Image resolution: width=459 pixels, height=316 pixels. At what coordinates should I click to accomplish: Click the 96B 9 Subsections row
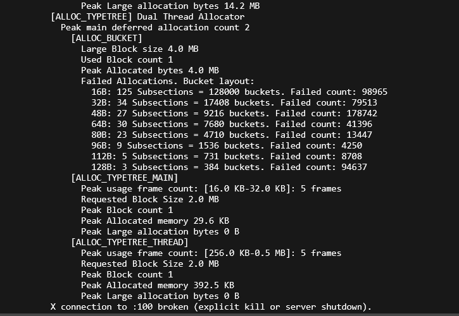point(227,145)
